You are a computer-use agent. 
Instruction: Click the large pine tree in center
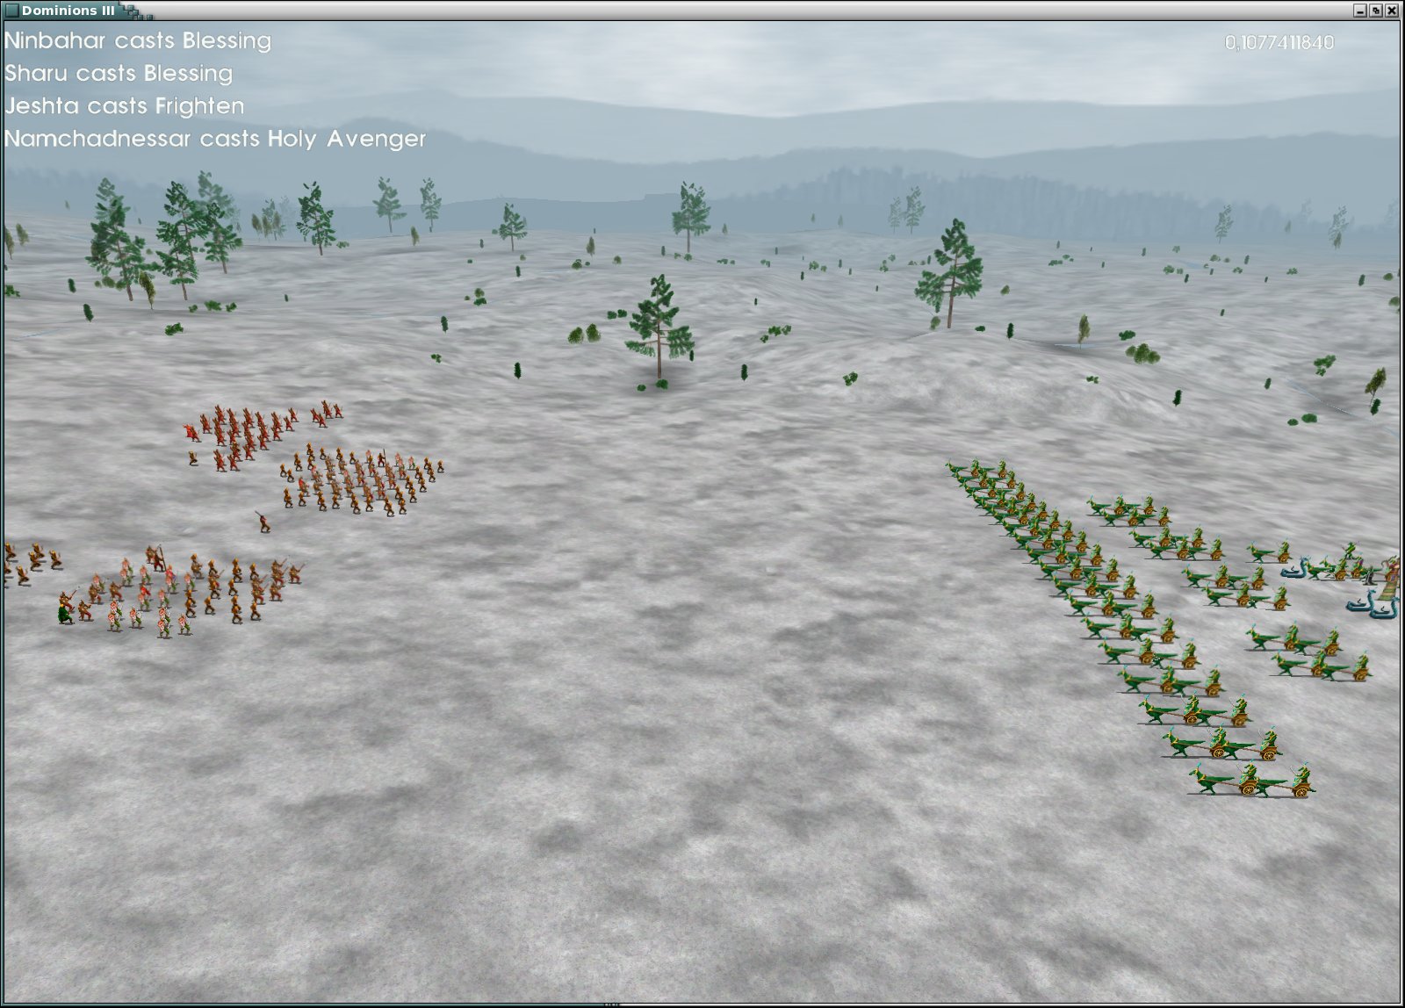click(x=659, y=329)
